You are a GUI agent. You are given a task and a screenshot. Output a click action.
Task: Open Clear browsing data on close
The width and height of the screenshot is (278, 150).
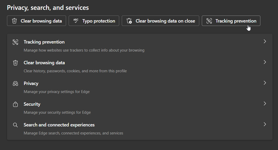[160, 21]
